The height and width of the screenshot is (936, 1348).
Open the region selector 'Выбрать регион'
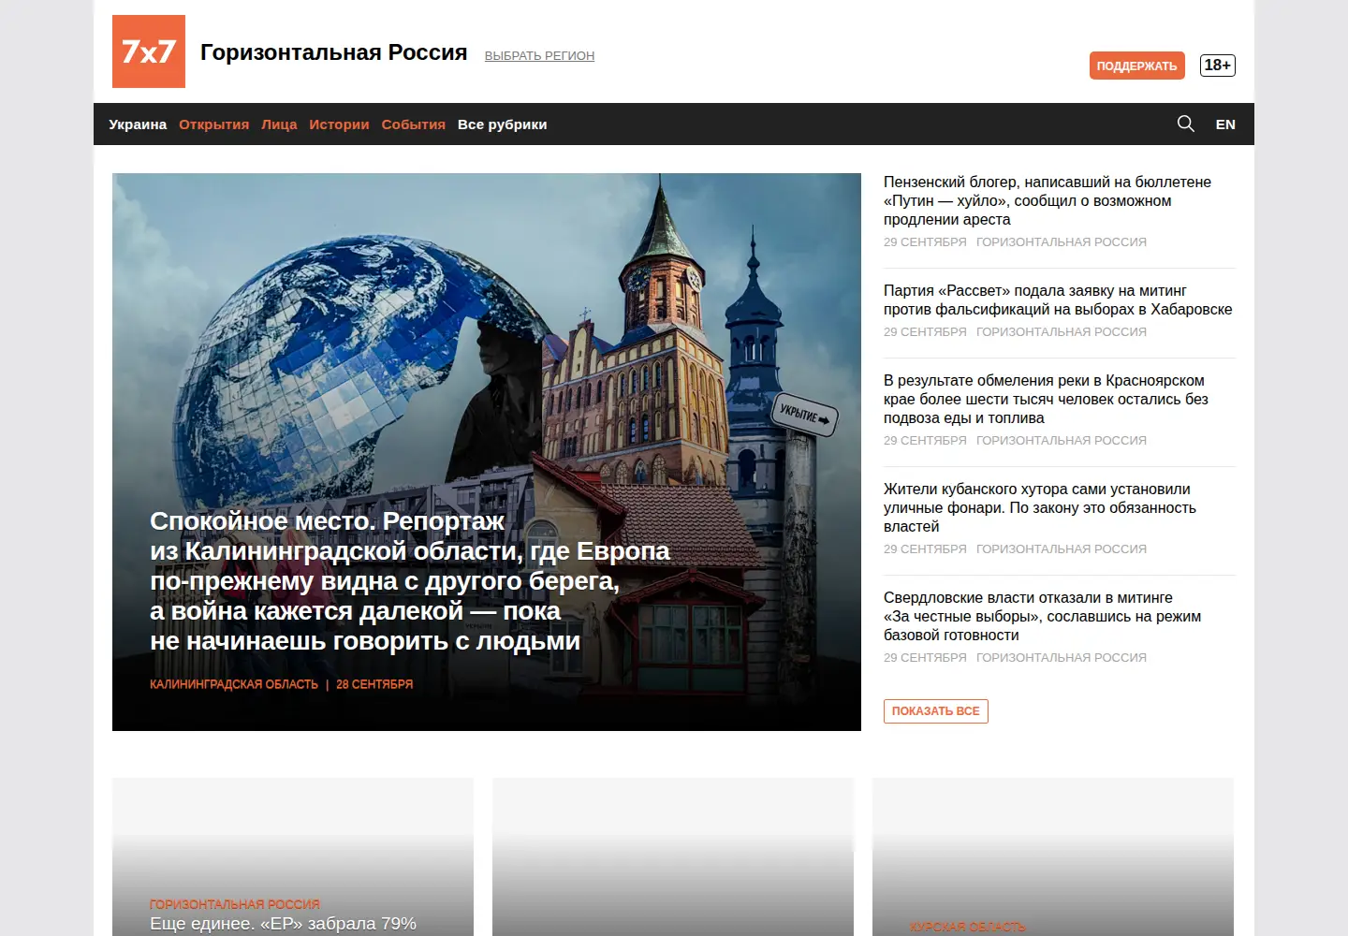point(539,56)
